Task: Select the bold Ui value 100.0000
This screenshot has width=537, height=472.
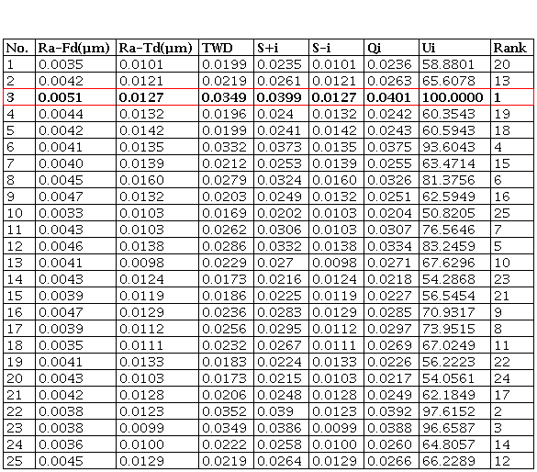Action: click(x=453, y=97)
